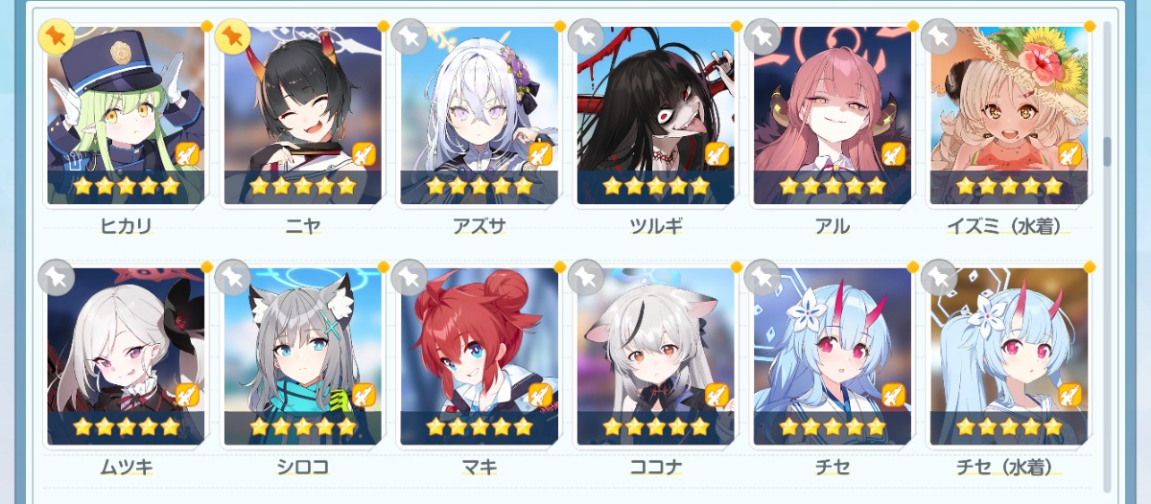The width and height of the screenshot is (1151, 504).
Task: Click the ココナ name label
Action: tap(656, 468)
